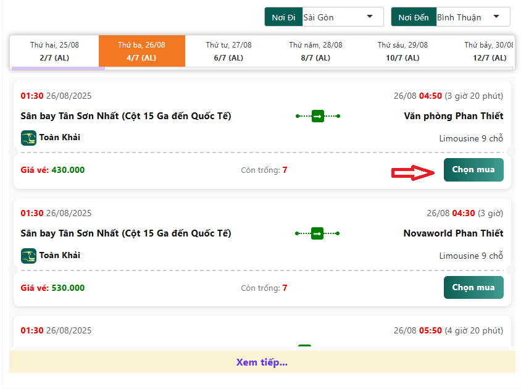The height and width of the screenshot is (389, 521).
Task: Select the Thứ hai 25/08 date tab
Action: pos(54,51)
